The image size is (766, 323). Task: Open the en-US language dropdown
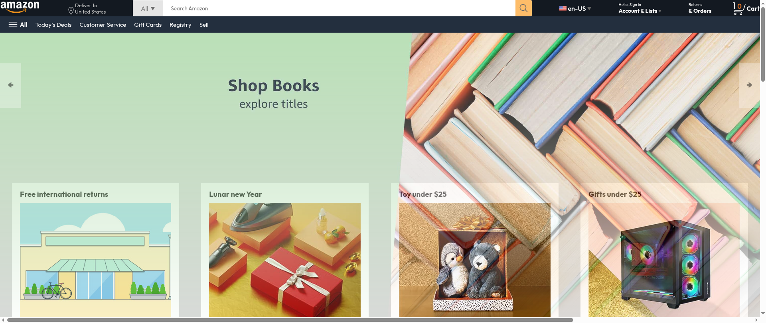[x=575, y=8]
